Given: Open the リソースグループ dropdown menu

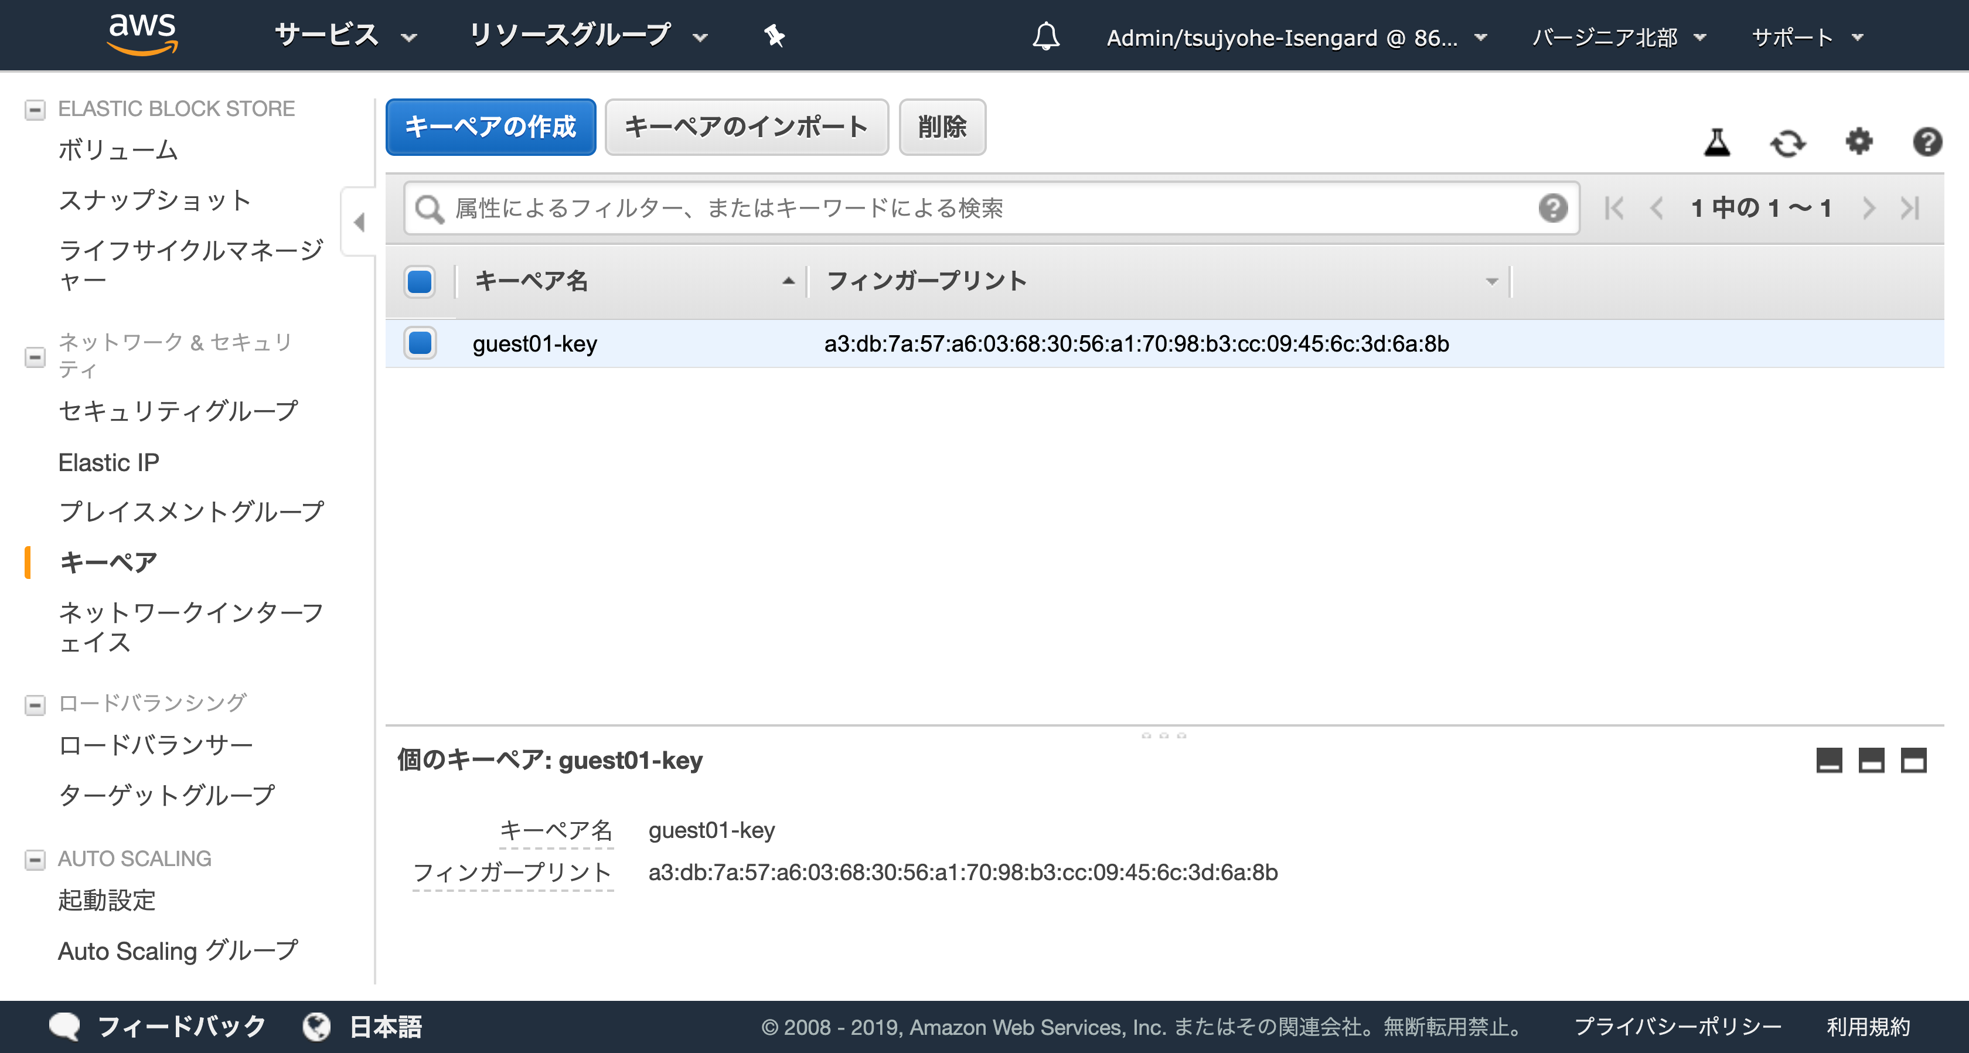Looking at the screenshot, I should (x=588, y=35).
